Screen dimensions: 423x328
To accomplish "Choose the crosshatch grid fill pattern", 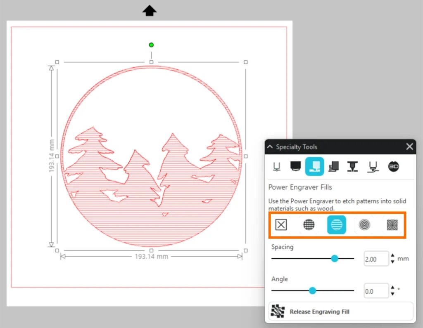I will coord(309,224).
